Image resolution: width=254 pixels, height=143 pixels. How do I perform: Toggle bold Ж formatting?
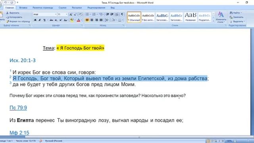coord(35,20)
